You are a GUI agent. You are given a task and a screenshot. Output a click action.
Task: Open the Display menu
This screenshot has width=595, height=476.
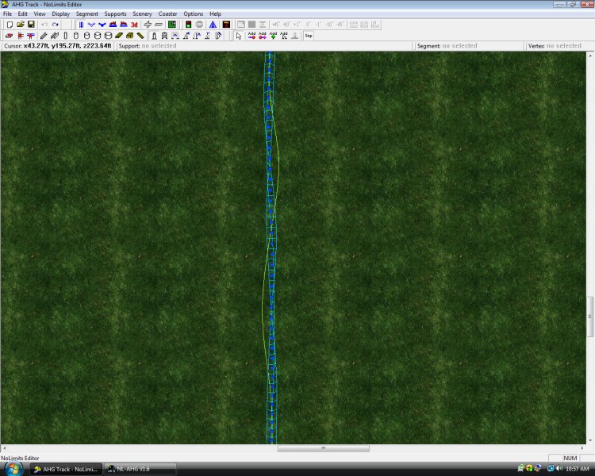61,13
